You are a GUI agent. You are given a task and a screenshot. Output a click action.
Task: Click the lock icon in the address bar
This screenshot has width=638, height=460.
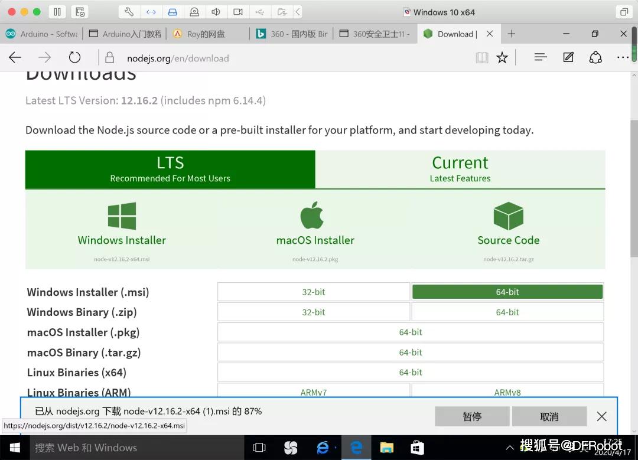coord(109,58)
